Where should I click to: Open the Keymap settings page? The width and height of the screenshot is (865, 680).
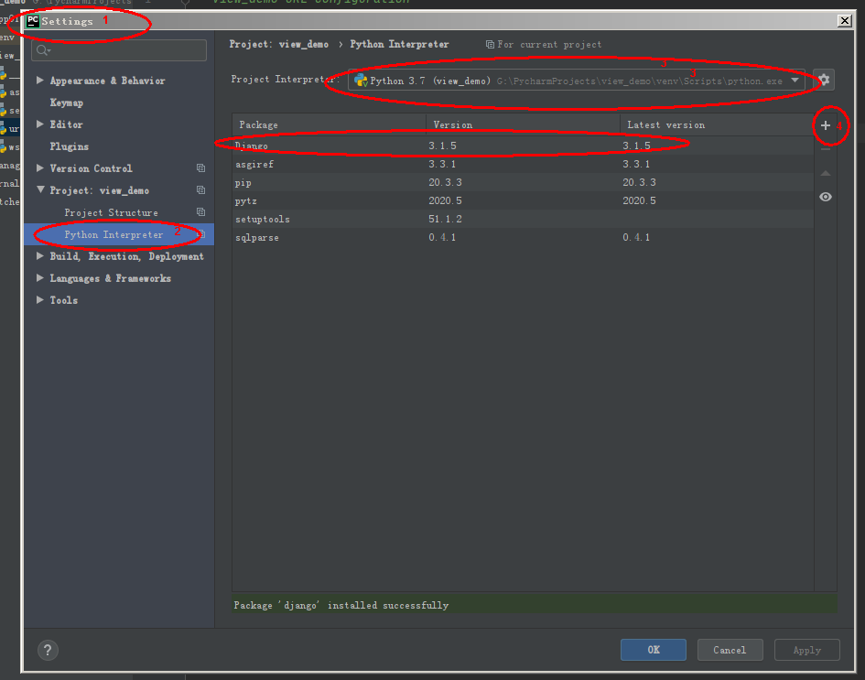66,103
